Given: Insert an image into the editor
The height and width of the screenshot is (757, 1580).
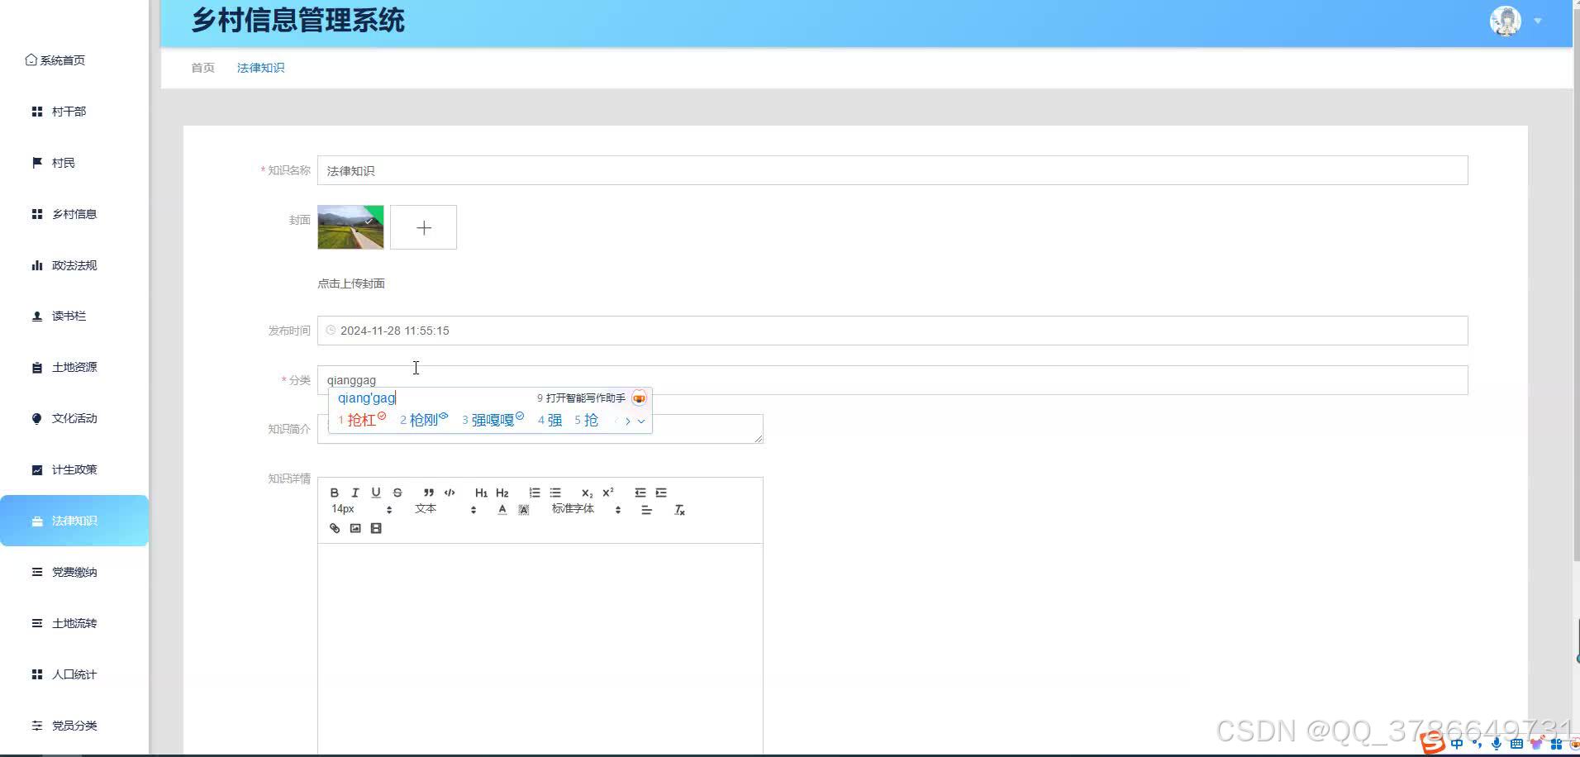Looking at the screenshot, I should [x=355, y=528].
